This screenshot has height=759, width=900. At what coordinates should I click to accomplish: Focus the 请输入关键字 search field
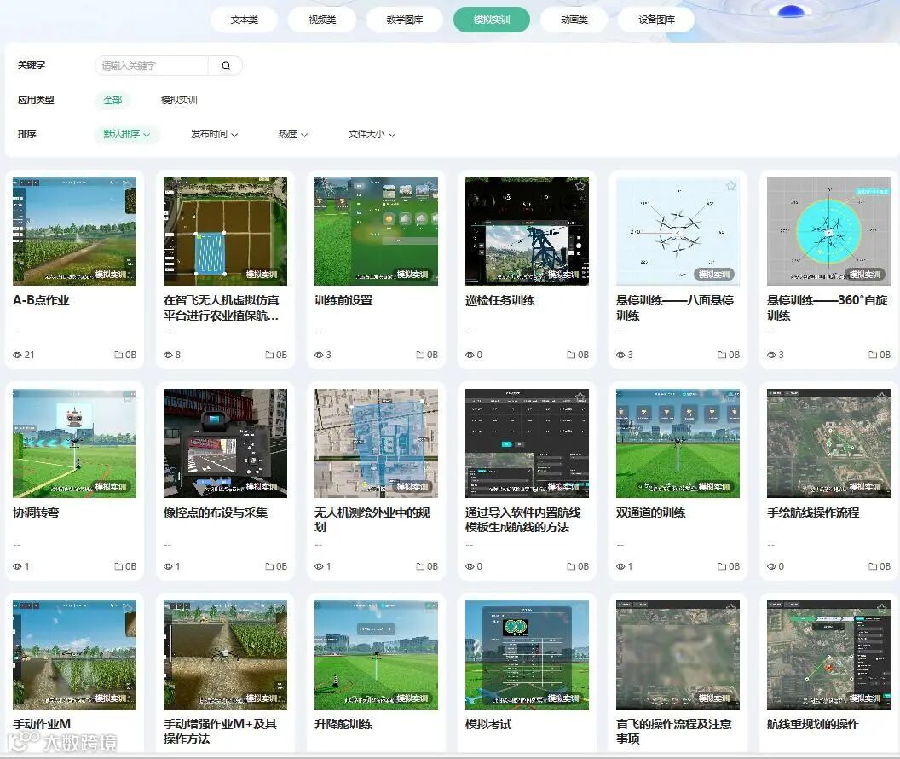point(152,66)
